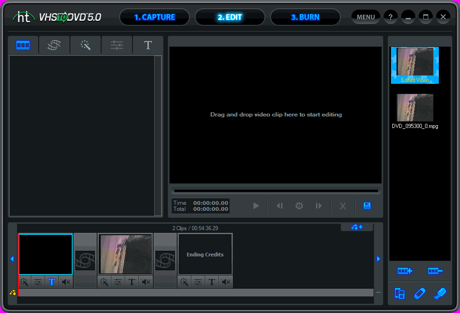Adjust settings of the first black clip

click(x=38, y=282)
